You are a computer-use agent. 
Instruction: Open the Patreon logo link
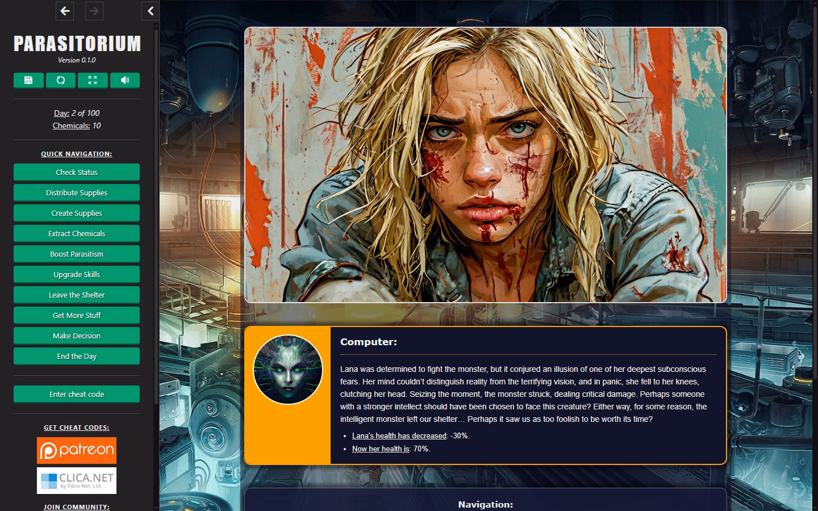(77, 450)
